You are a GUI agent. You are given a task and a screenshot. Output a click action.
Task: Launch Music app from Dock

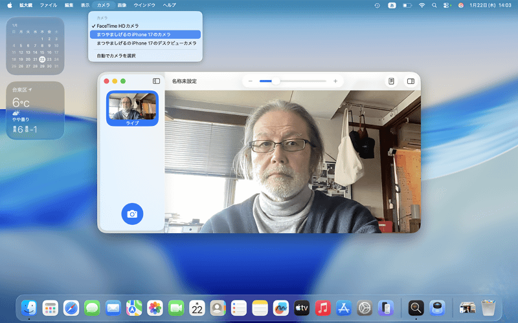click(x=322, y=308)
